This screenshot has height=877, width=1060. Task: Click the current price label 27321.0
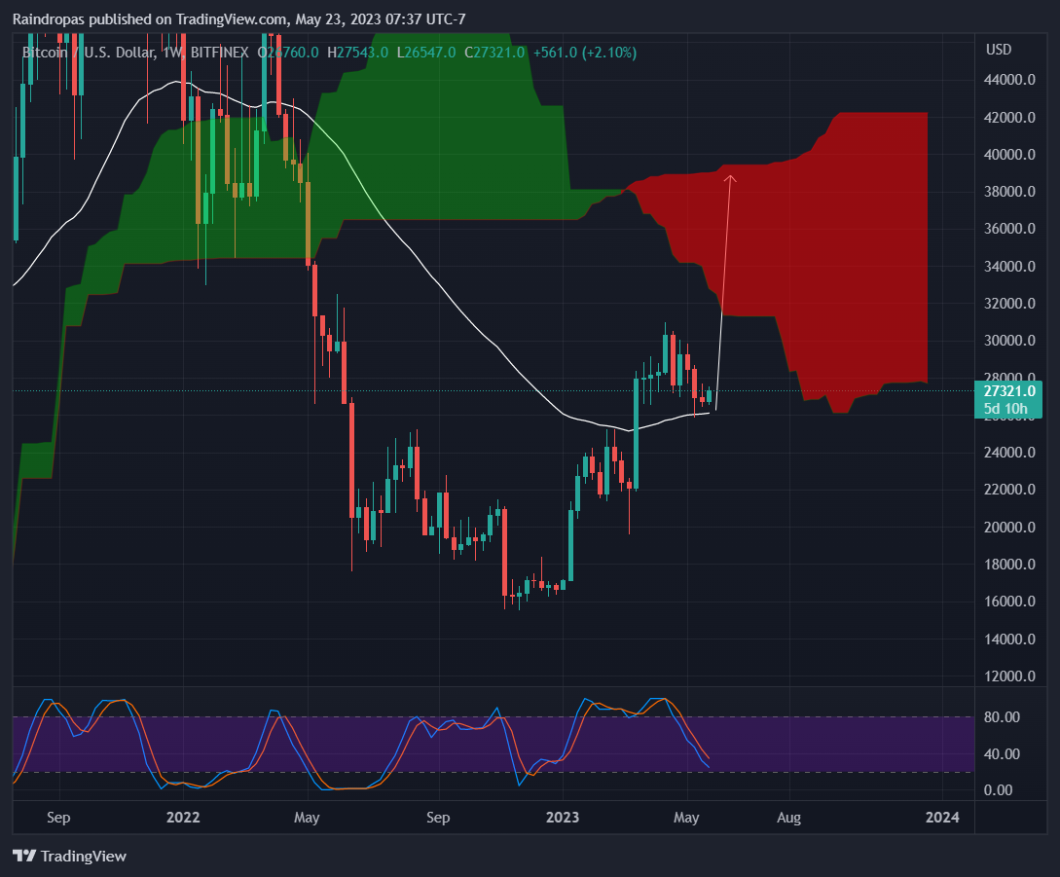coord(1009,391)
